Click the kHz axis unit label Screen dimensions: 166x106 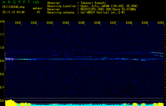click(3, 21)
